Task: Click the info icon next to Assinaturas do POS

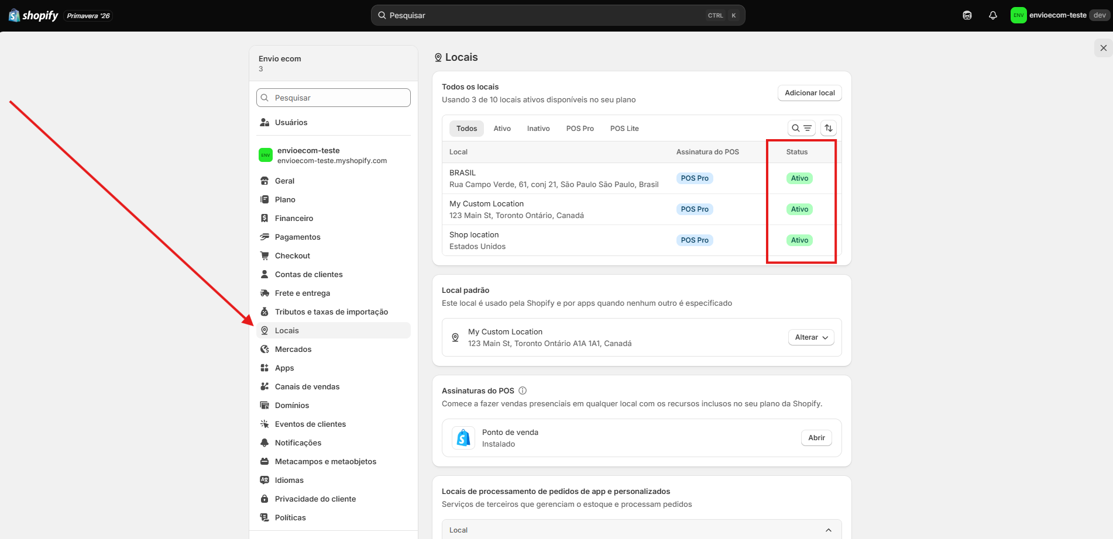Action: 523,391
